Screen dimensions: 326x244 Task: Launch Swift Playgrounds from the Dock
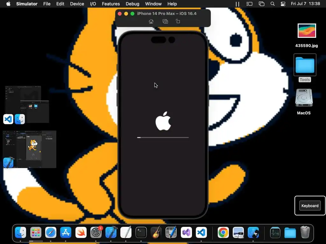81,232
